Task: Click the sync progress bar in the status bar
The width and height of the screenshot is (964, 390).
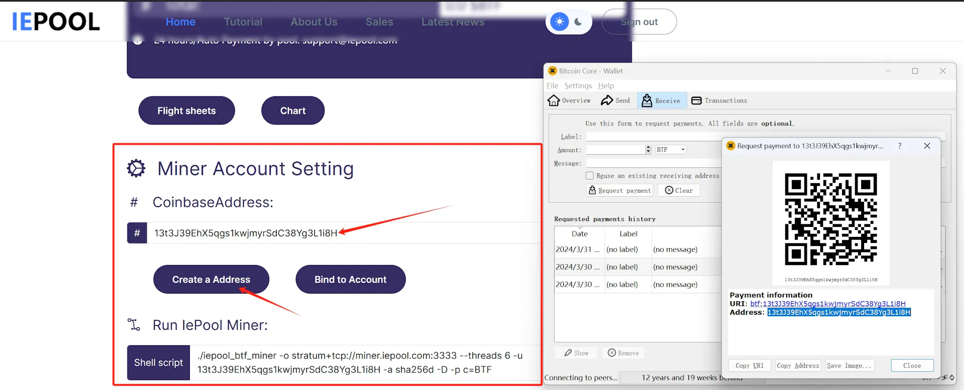Action: click(x=692, y=377)
